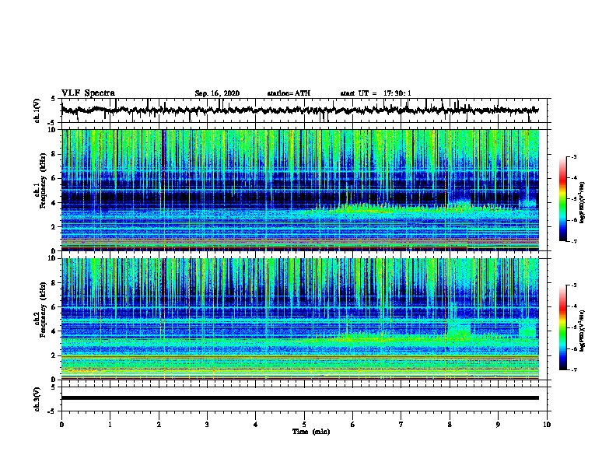Click the ch.1 color scale bar
The image size is (616, 476).
(x=562, y=199)
